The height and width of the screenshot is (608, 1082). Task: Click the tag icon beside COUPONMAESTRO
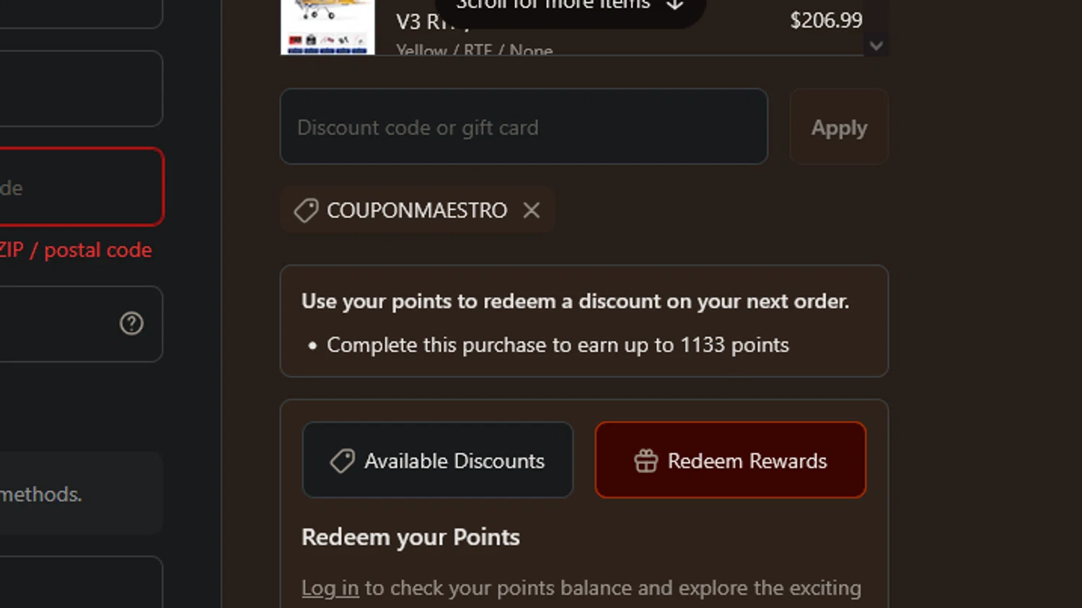tap(306, 211)
